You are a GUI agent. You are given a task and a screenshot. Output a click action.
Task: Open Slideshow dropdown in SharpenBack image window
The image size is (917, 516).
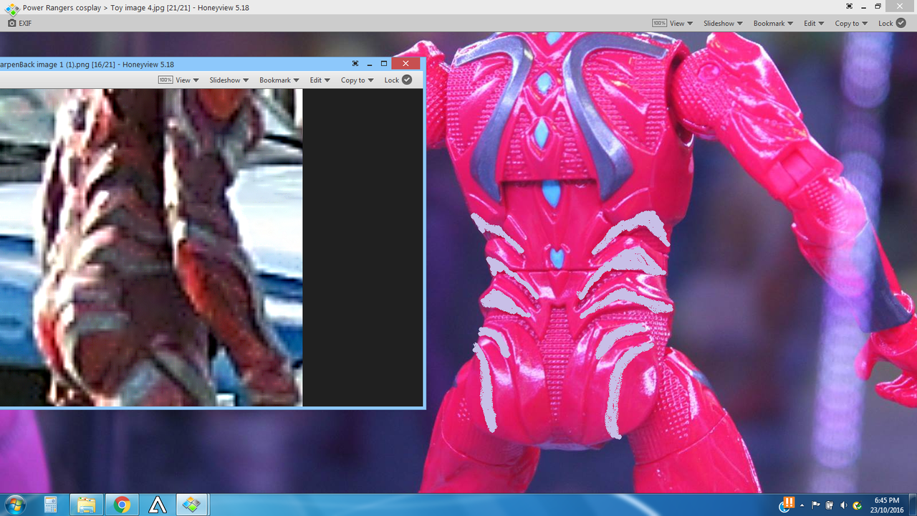[x=229, y=80]
